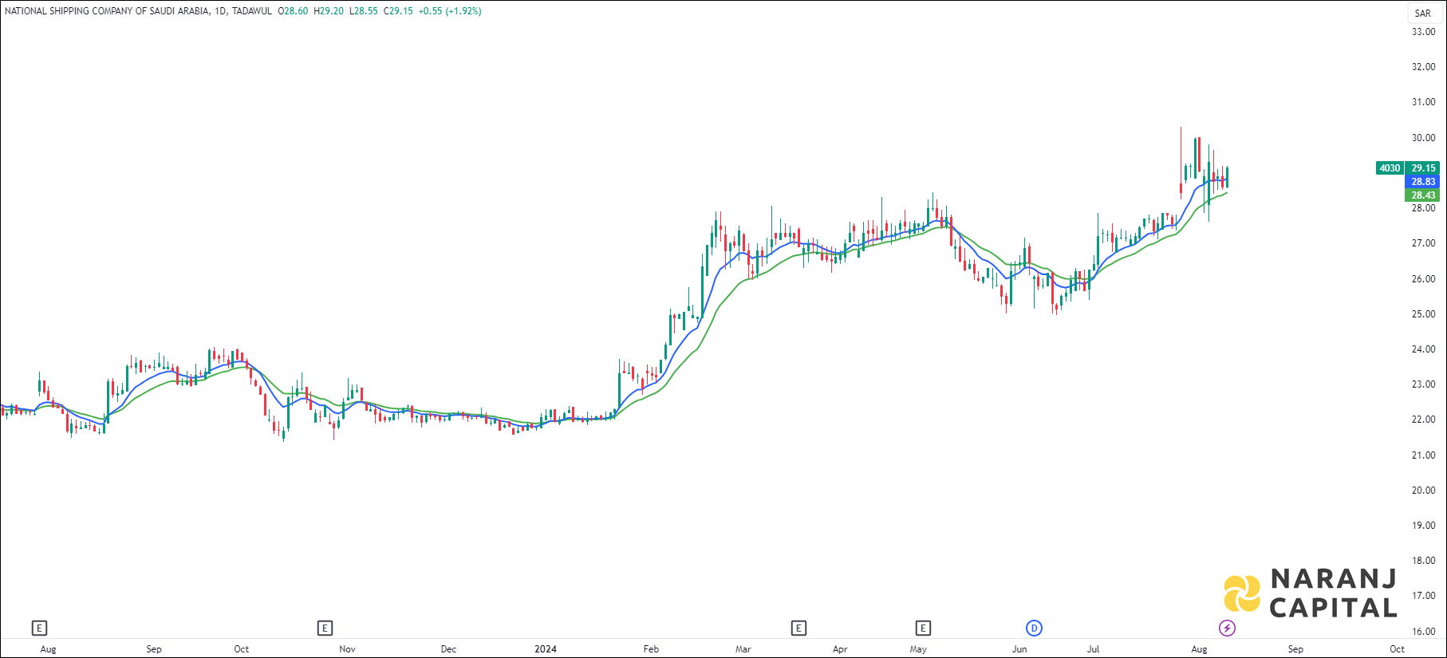The height and width of the screenshot is (658, 1447).
Task: Select the blue 28.83 moving average label
Action: point(1423,182)
